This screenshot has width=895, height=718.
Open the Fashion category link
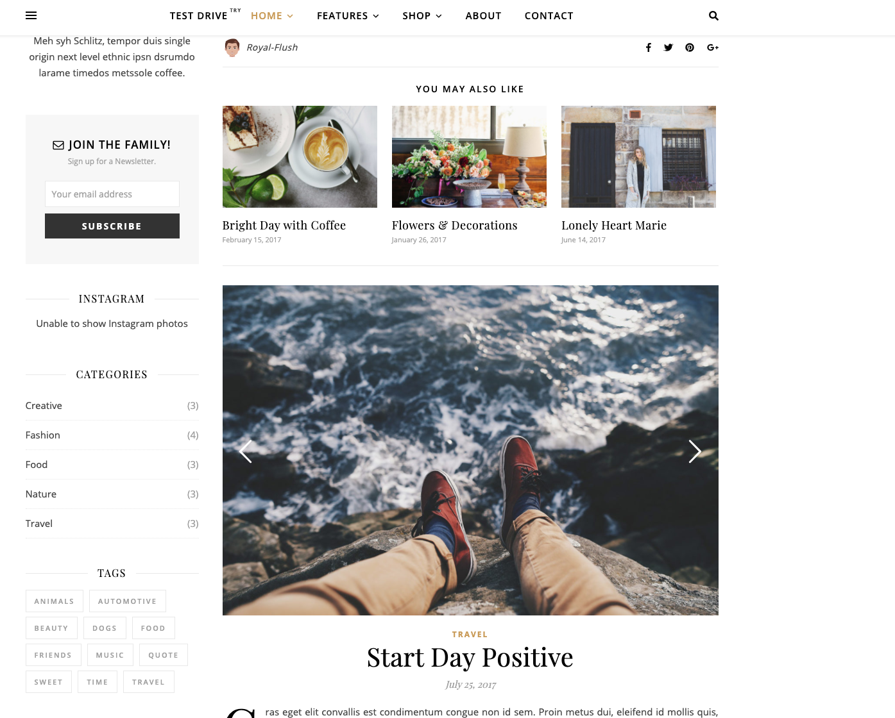coord(43,435)
